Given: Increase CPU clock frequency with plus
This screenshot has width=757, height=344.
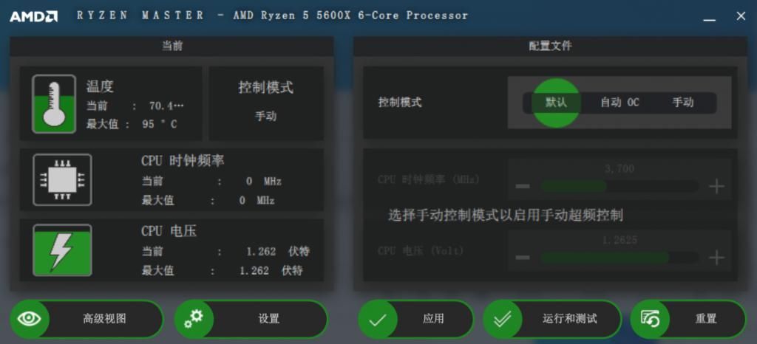Looking at the screenshot, I should point(716,186).
